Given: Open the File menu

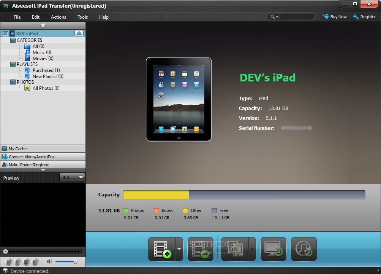Looking at the screenshot, I should (x=17, y=17).
